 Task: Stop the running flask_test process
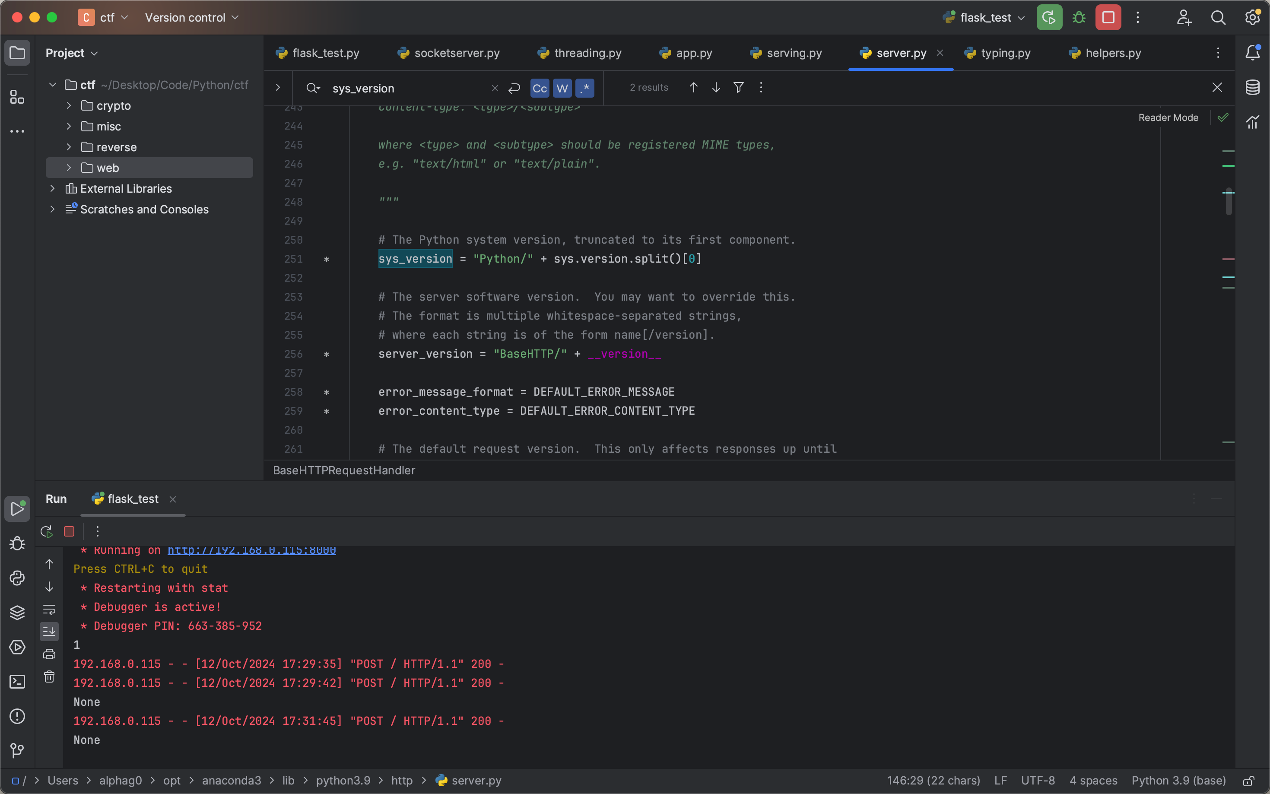click(1108, 18)
